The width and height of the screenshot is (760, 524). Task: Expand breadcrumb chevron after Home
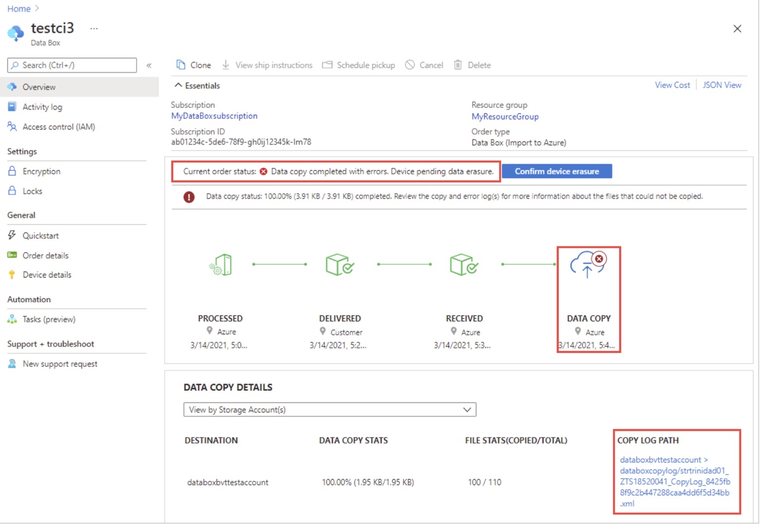click(38, 9)
